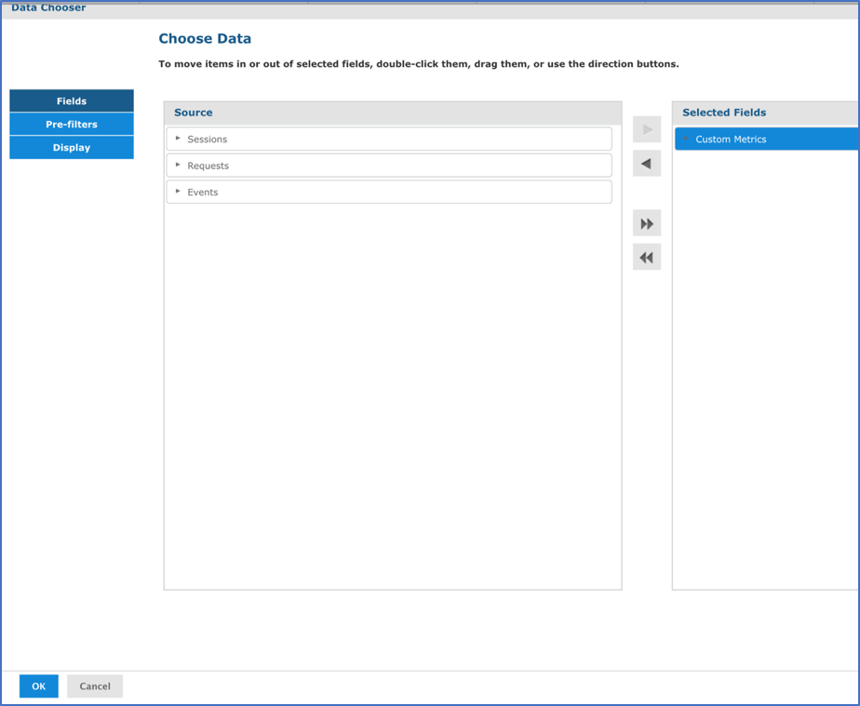Expand the Sessions category

point(177,137)
